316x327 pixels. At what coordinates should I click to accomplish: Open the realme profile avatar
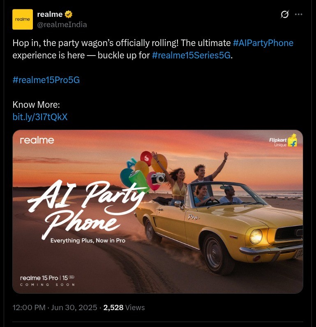(23, 19)
